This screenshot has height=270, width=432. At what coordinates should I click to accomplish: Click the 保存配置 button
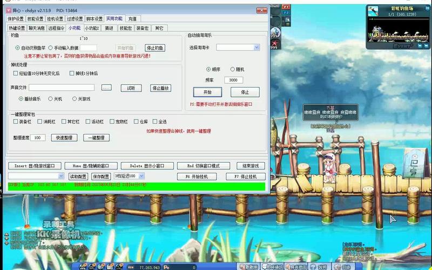pyautogui.click(x=101, y=177)
